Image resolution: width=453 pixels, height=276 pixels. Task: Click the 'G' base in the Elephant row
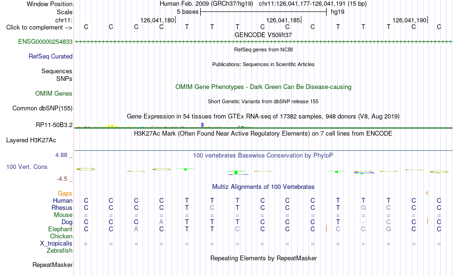389,229
